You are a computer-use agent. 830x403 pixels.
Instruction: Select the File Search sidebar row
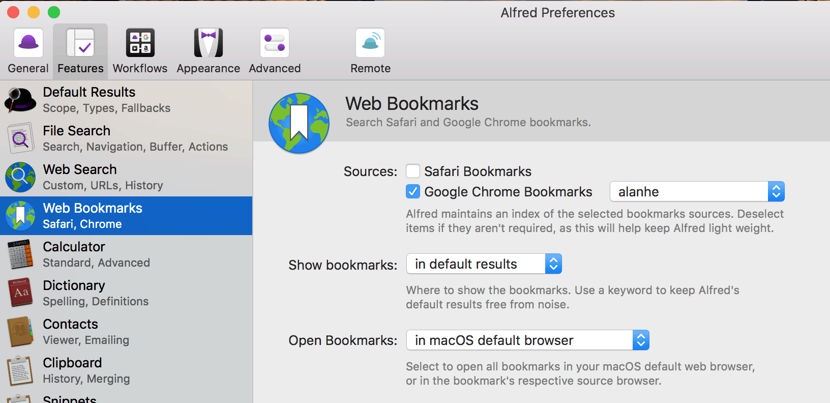click(126, 138)
